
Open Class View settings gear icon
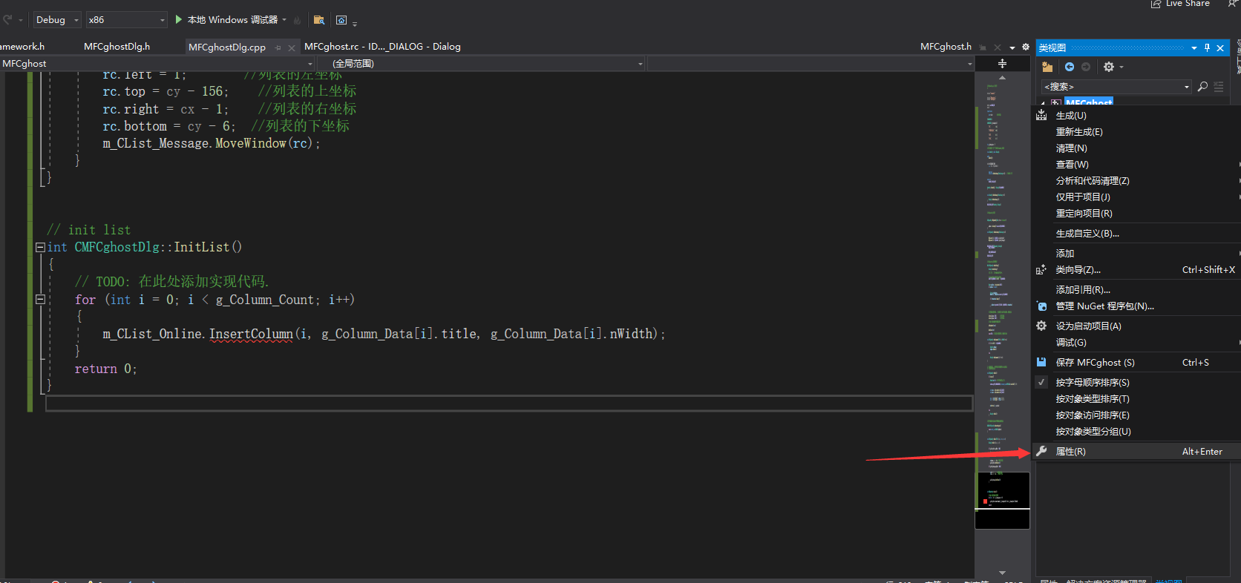click(1109, 67)
